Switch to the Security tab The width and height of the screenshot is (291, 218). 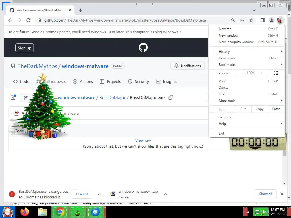pyautogui.click(x=138, y=81)
